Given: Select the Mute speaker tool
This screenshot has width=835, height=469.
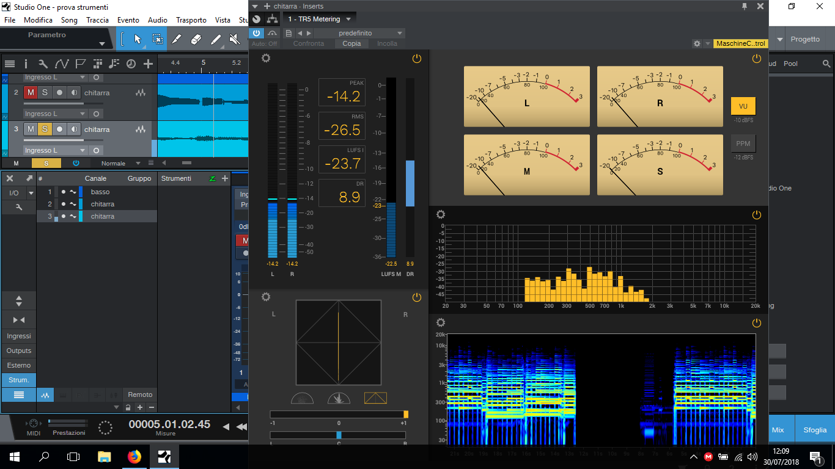Looking at the screenshot, I should click(235, 39).
